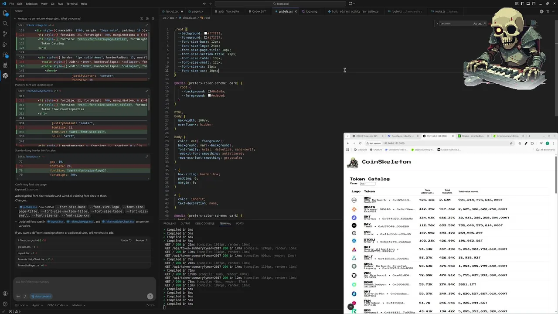
Task: Open the Extensions view
Action: coord(5,55)
